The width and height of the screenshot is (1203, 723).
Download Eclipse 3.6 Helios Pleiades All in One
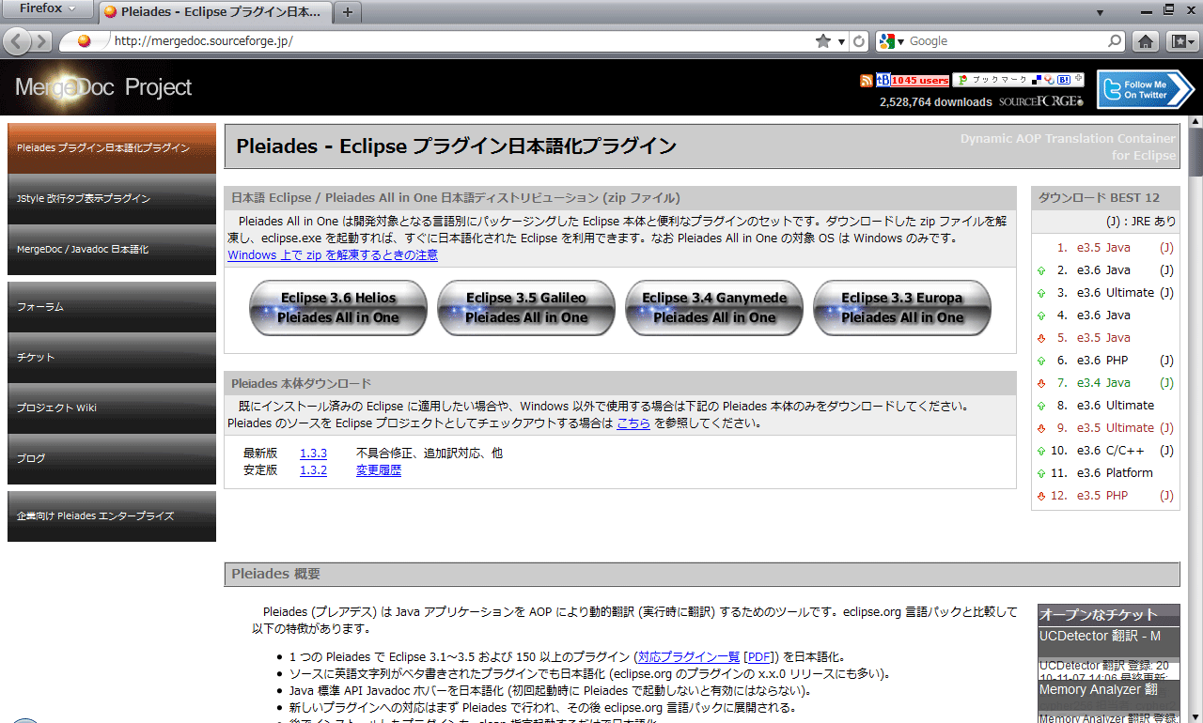pos(338,308)
